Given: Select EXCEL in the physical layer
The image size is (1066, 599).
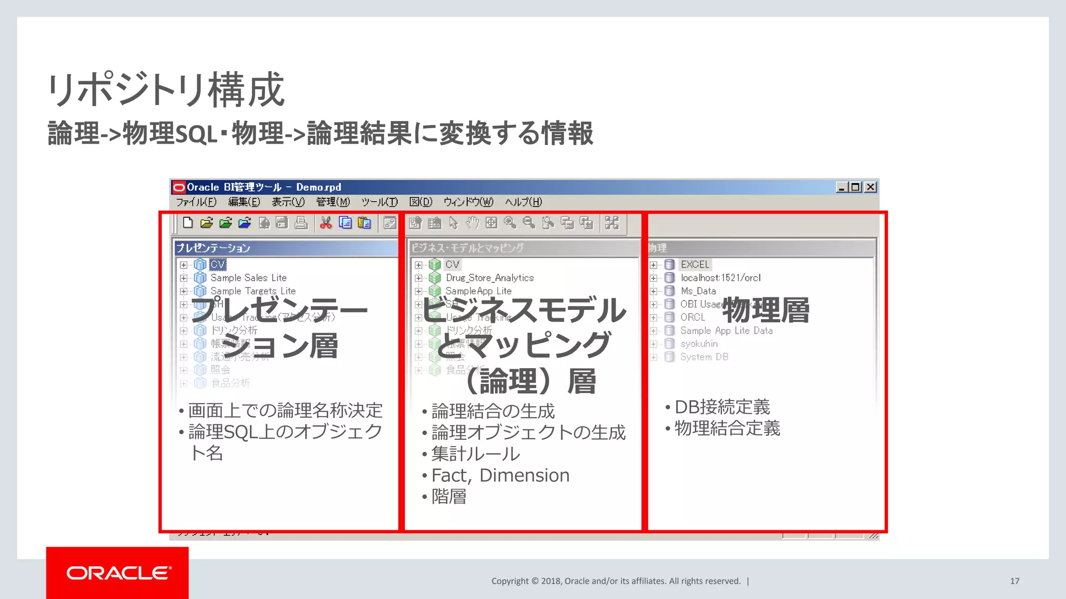Looking at the screenshot, I should pyautogui.click(x=695, y=264).
